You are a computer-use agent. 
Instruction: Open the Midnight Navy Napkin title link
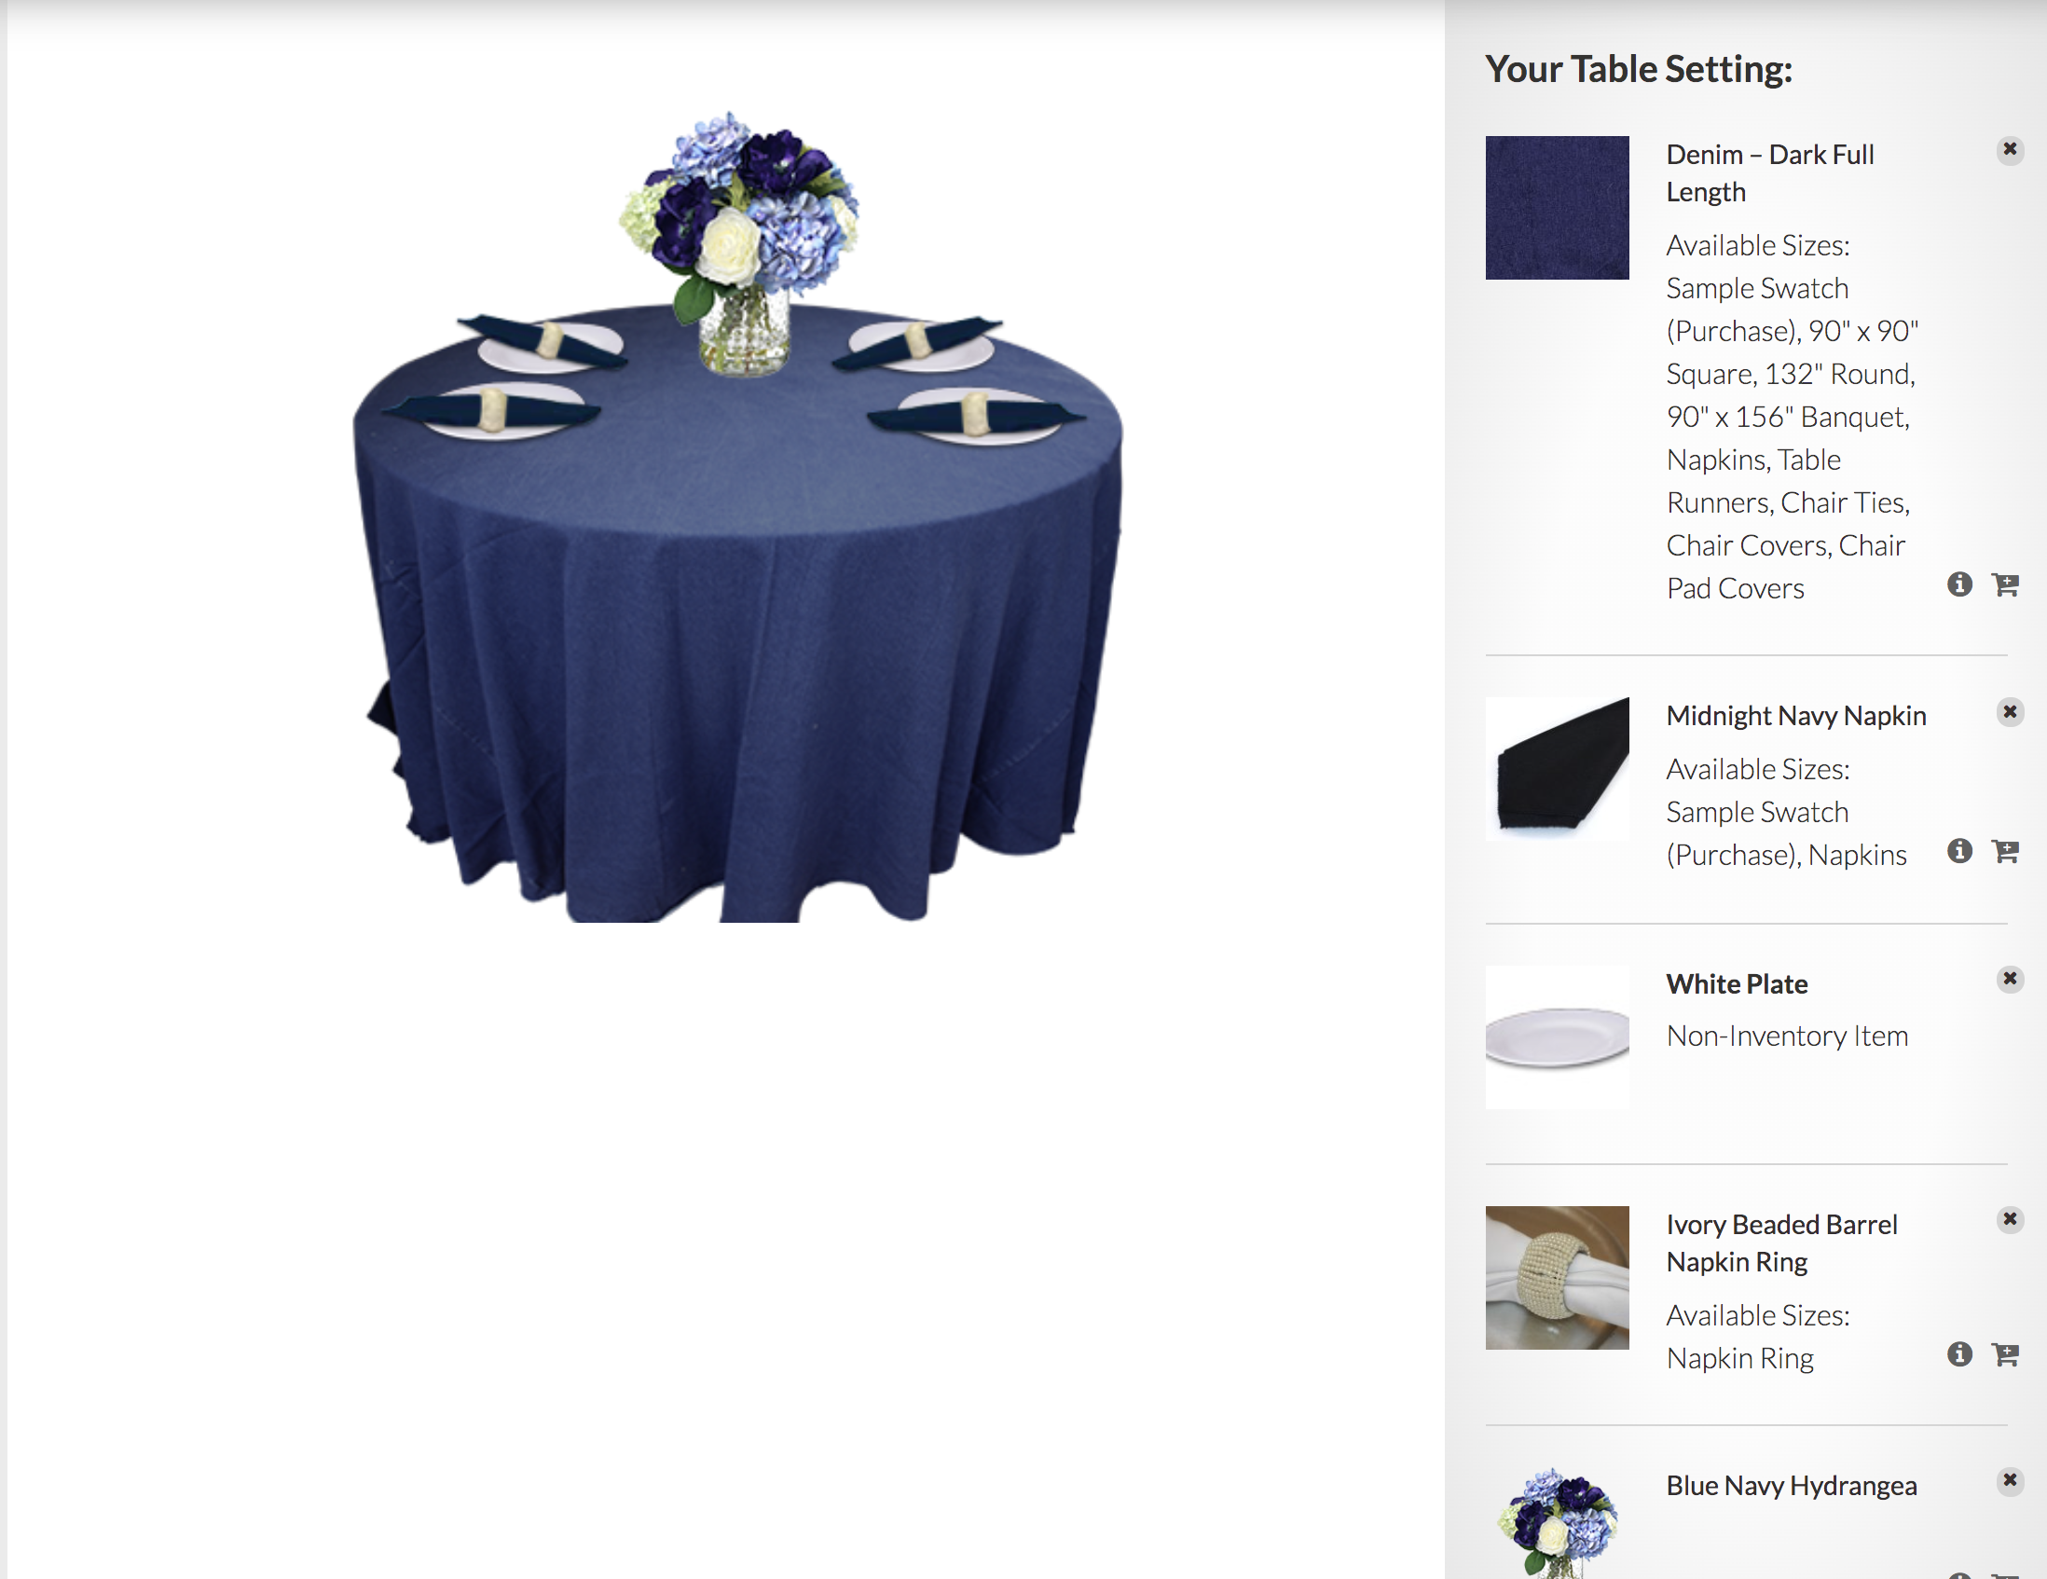tap(1796, 716)
